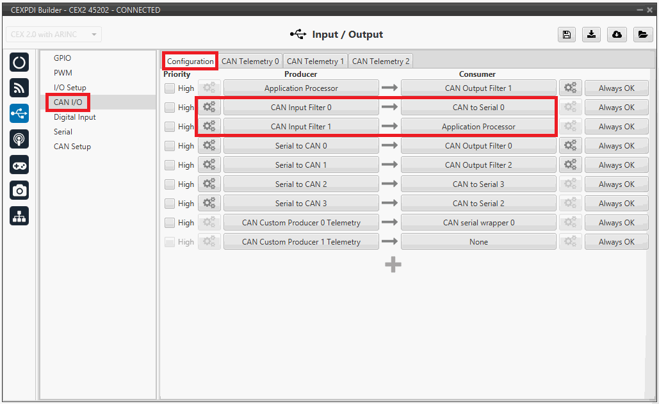Open the sensors signal sidebar icon
The image size is (659, 404).
pyautogui.click(x=19, y=88)
